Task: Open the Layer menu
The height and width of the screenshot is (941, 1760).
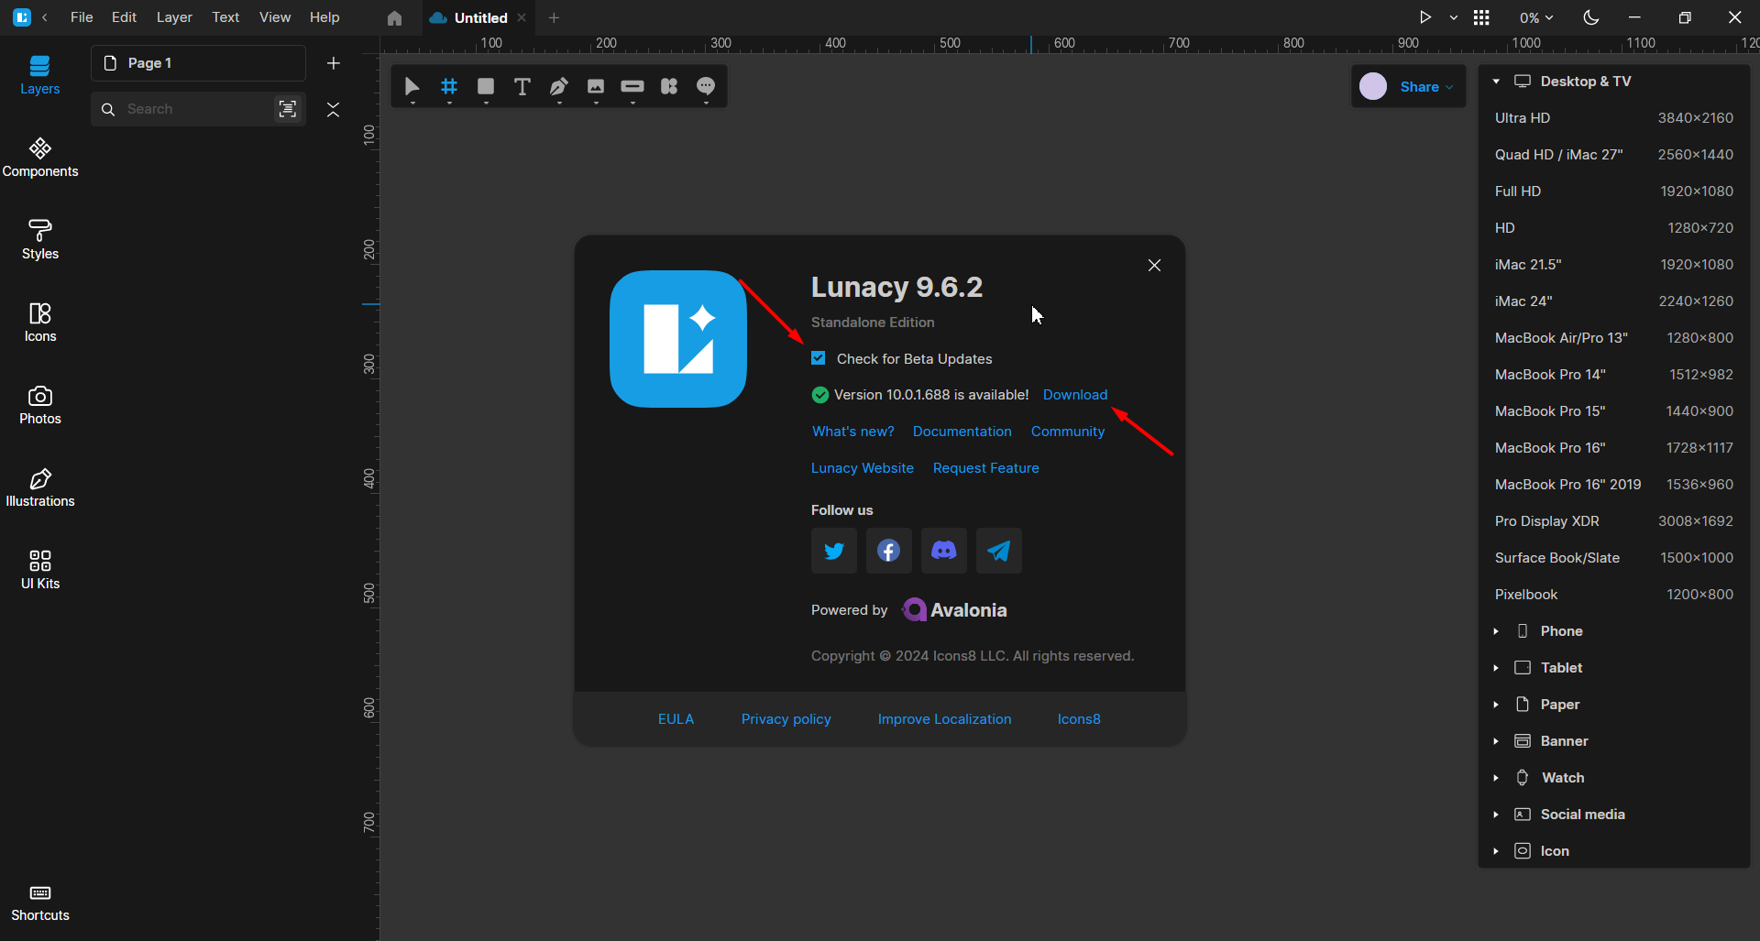Action: pyautogui.click(x=174, y=17)
